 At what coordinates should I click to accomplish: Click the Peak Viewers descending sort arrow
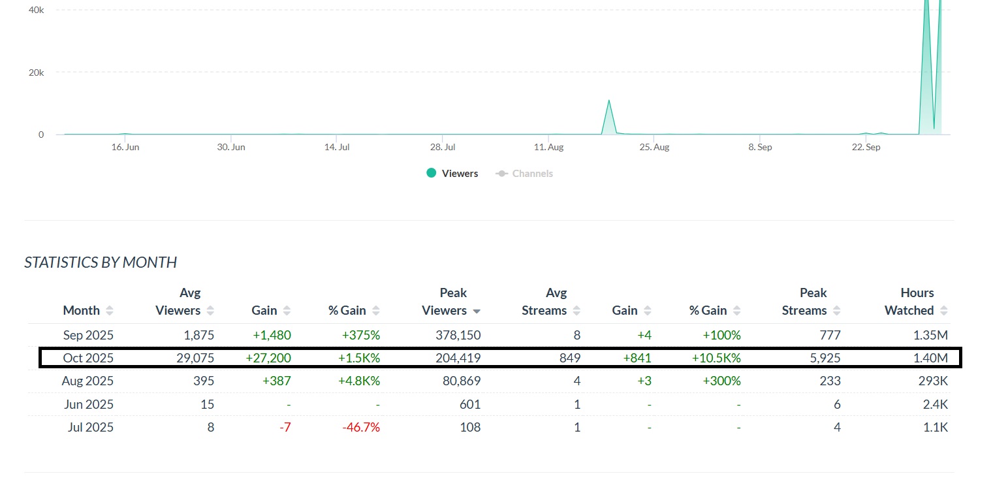click(x=477, y=311)
